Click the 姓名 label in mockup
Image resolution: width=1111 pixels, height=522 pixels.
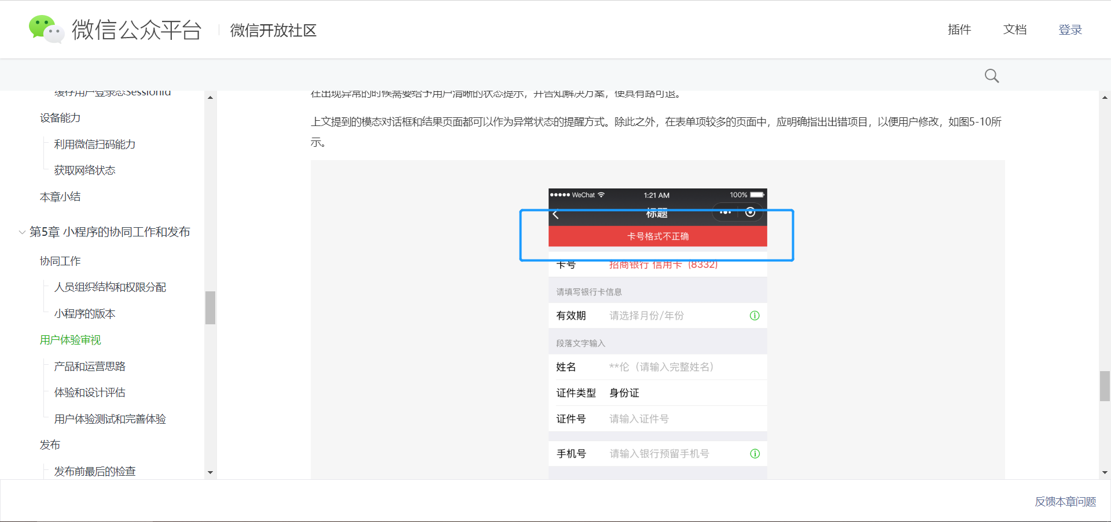tap(566, 367)
